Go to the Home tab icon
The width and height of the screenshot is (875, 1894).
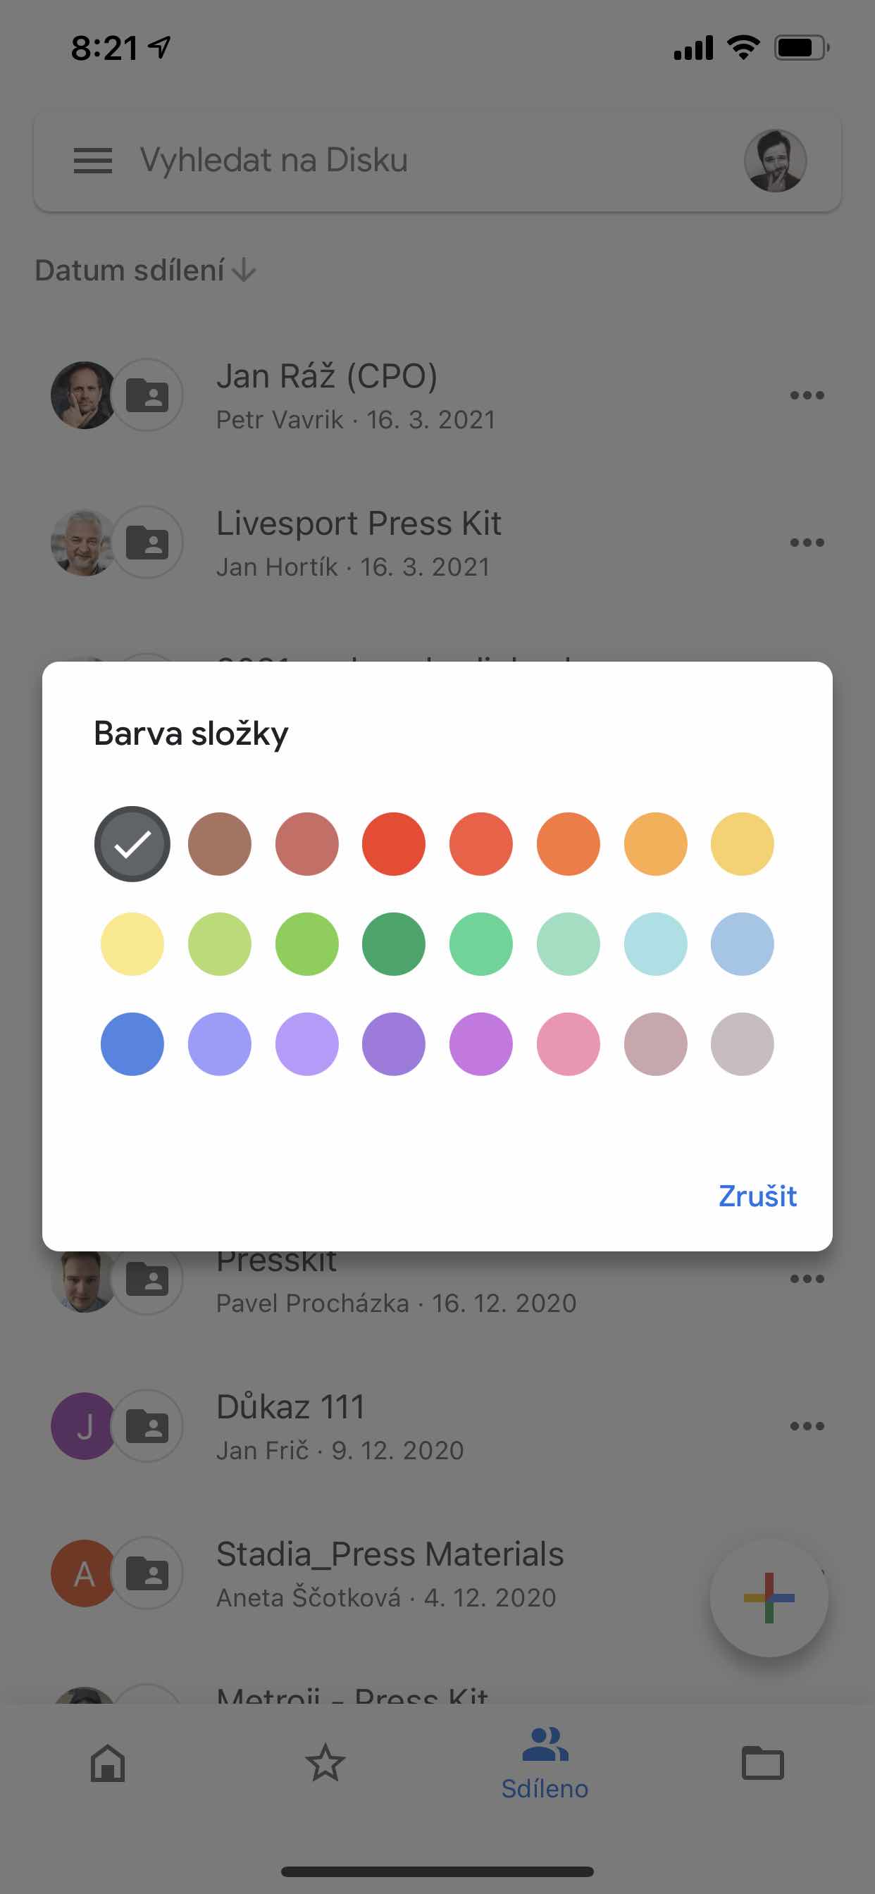coord(108,1763)
